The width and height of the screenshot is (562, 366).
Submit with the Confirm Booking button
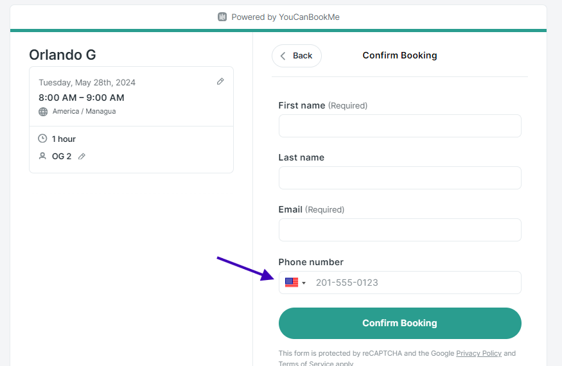click(x=400, y=323)
